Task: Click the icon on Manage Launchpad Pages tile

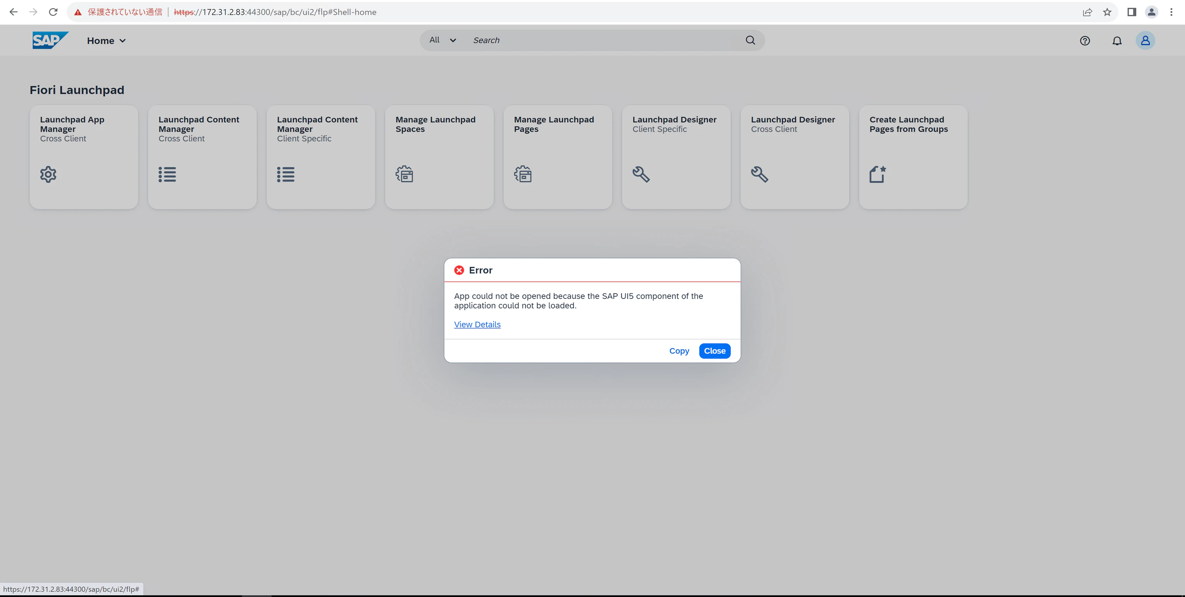Action: pyautogui.click(x=523, y=174)
